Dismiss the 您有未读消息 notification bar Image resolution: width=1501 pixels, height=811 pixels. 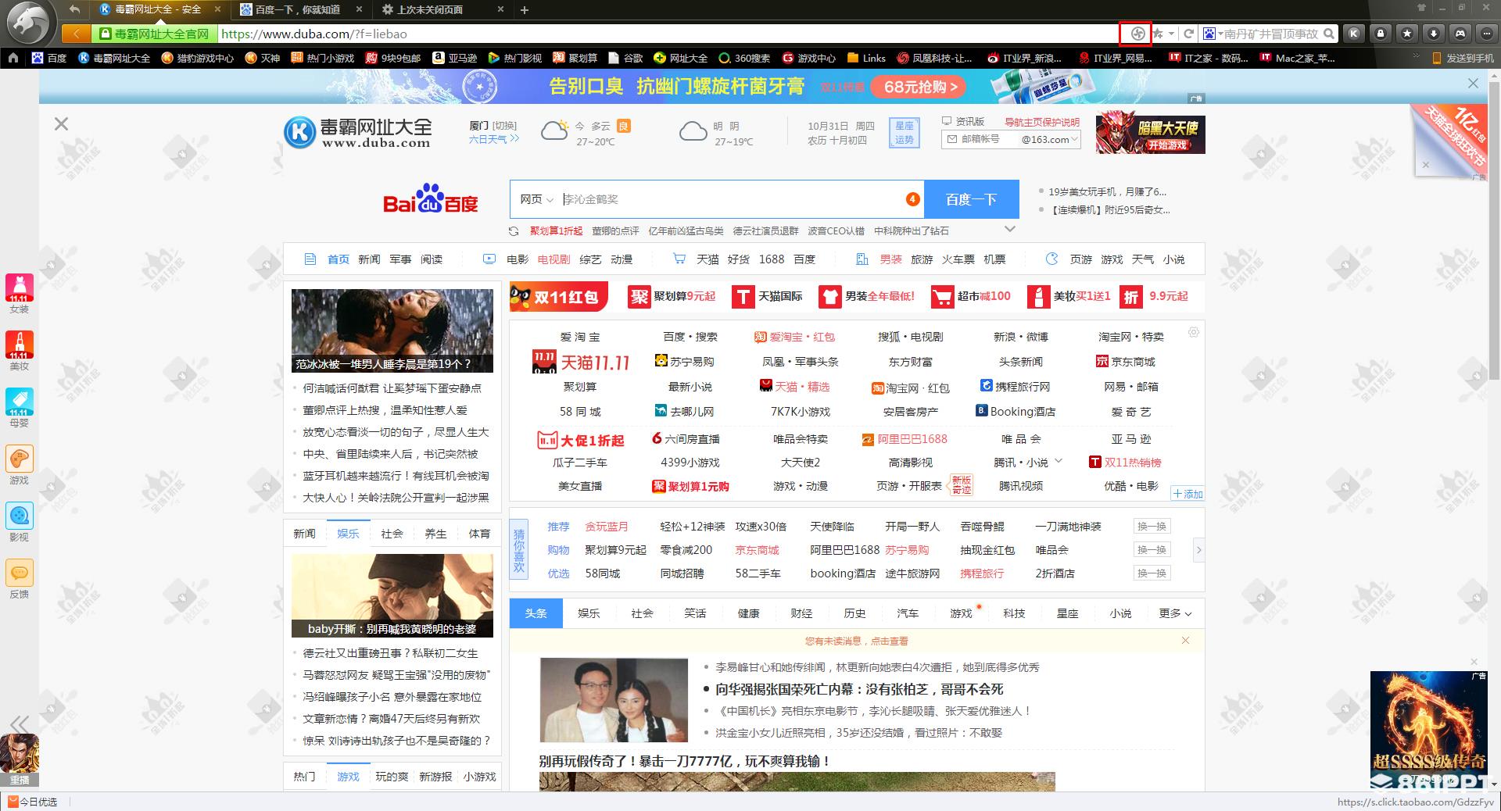1185,641
